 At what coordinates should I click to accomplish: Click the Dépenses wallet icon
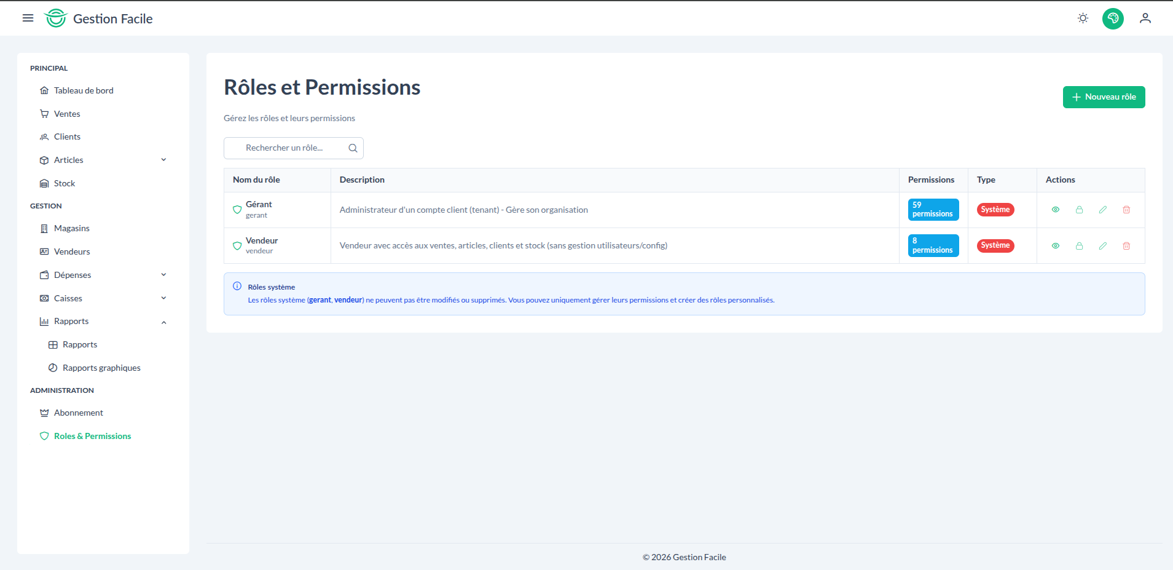[44, 275]
